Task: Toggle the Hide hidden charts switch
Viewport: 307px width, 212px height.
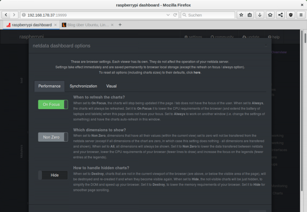Action: coord(53,175)
